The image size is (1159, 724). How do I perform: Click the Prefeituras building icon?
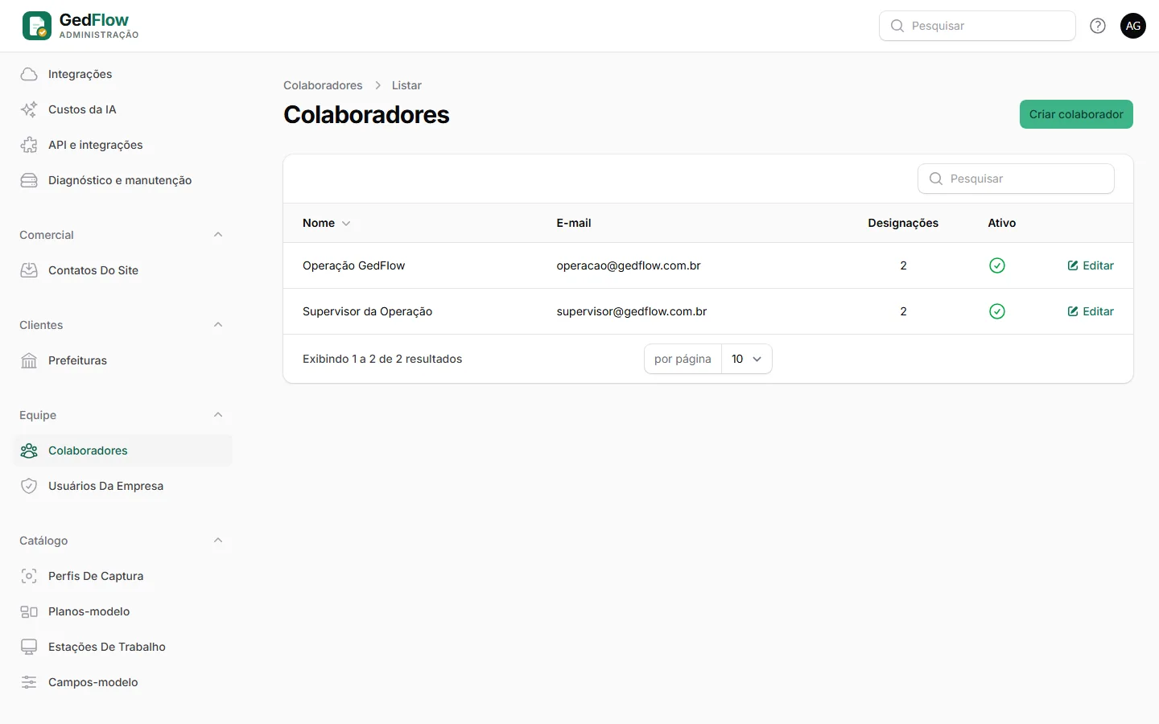click(x=29, y=360)
